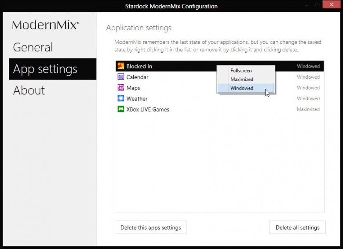The image size is (343, 249).
Task: Click the Application settings heading
Action: [x=139, y=28]
